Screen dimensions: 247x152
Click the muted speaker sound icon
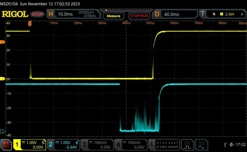click(231, 144)
